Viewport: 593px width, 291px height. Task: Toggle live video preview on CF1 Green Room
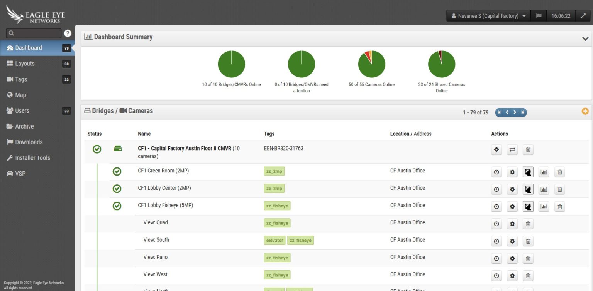click(528, 172)
